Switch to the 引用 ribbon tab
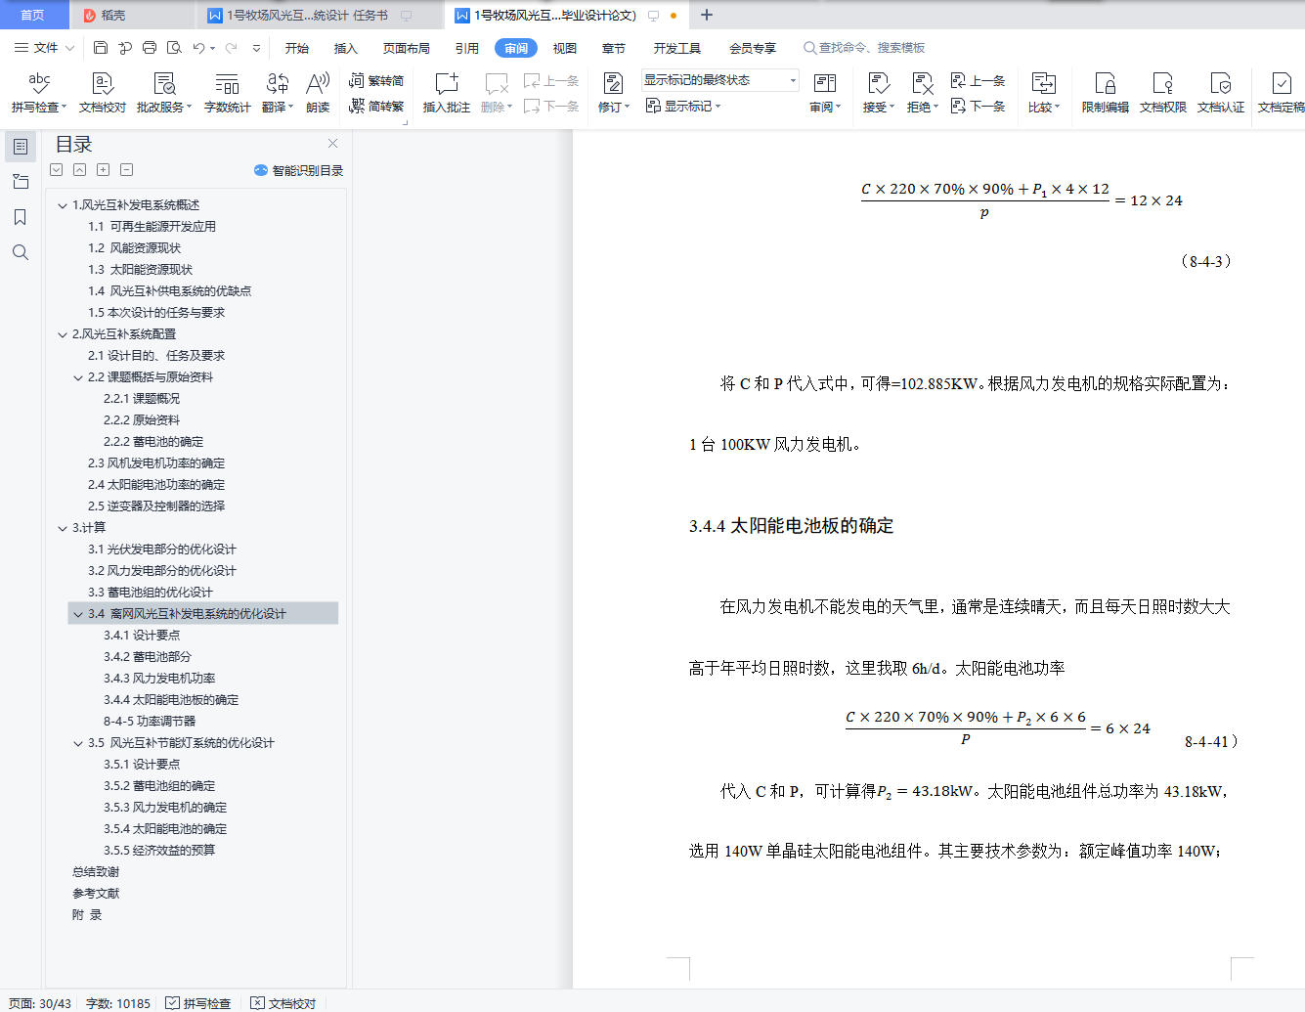 [x=467, y=48]
